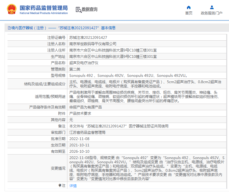Click attachment value 产品技术要求
Image resolution: width=229 pixels, height=194 pixels.
(80, 114)
